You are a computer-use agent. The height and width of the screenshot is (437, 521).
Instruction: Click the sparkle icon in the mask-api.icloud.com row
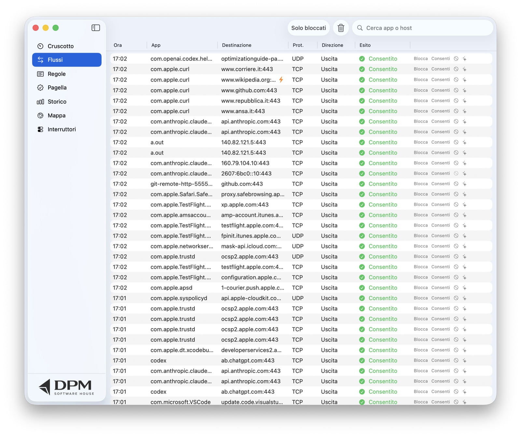(x=465, y=246)
